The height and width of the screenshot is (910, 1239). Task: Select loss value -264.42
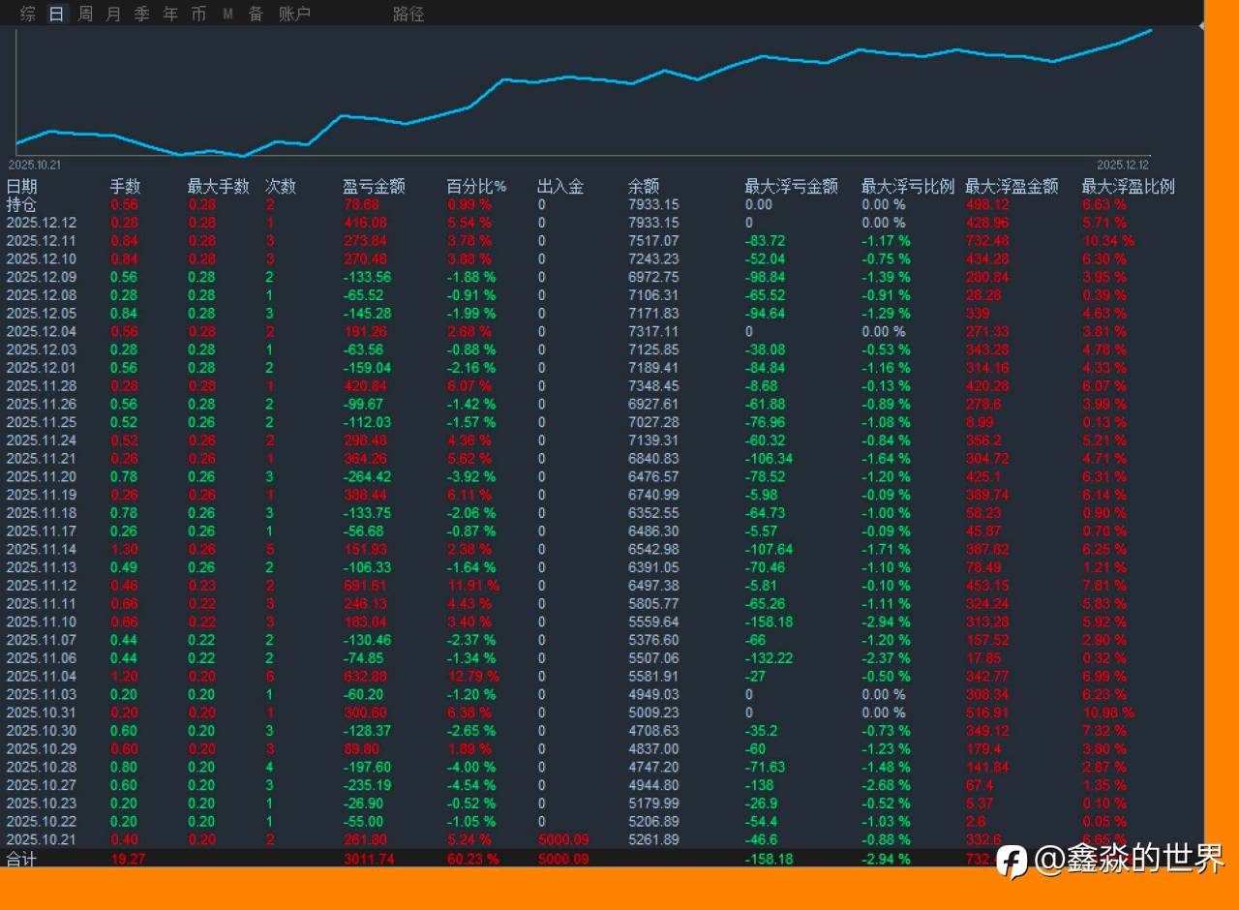[367, 476]
